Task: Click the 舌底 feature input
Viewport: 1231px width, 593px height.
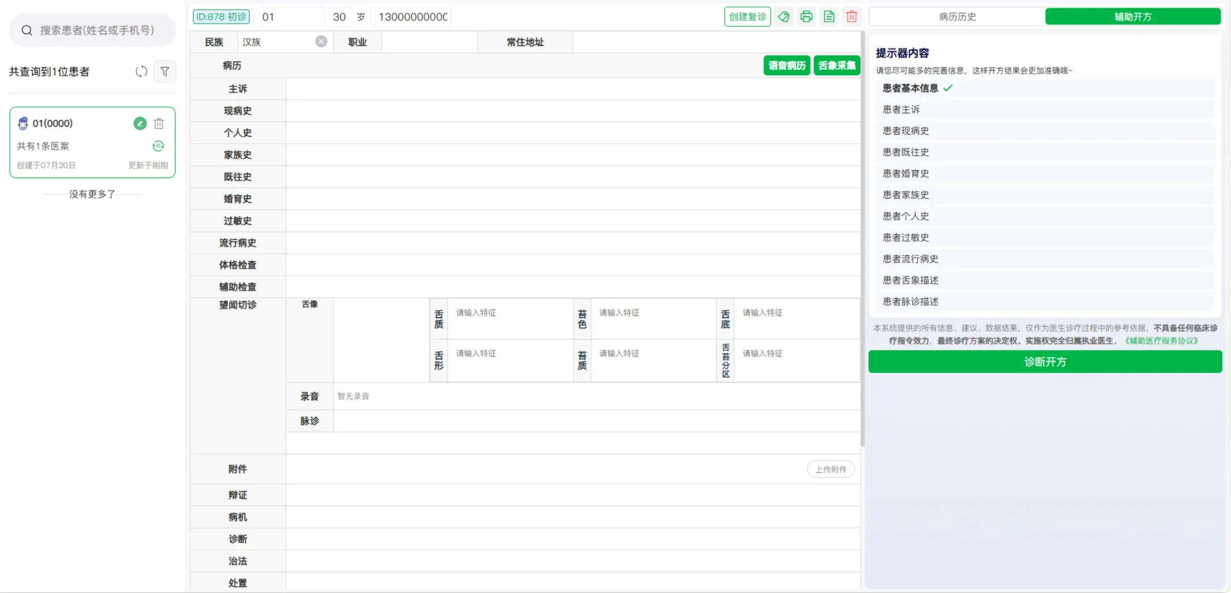Action: (x=797, y=319)
